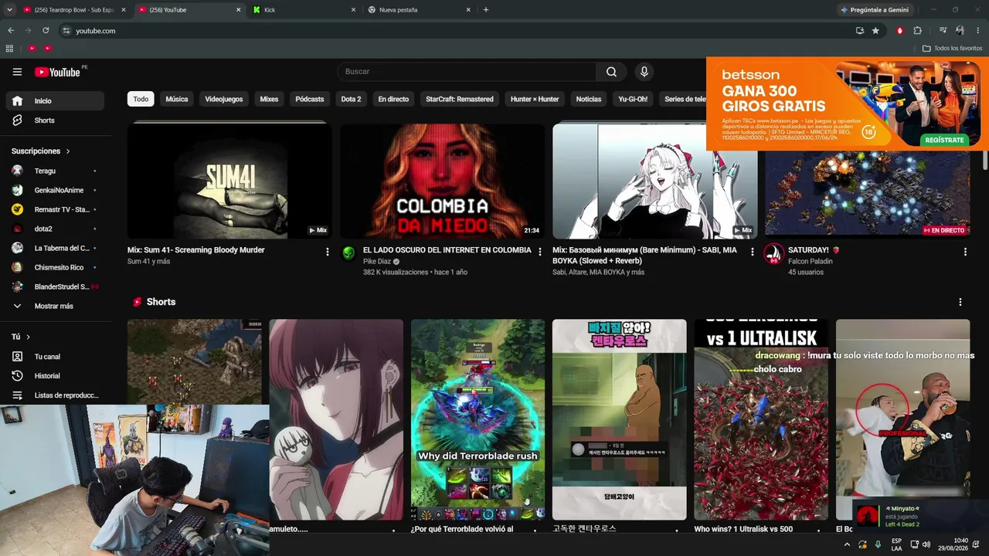
Task: Switch to the Nueva pestaña browser tab
Action: click(x=418, y=10)
